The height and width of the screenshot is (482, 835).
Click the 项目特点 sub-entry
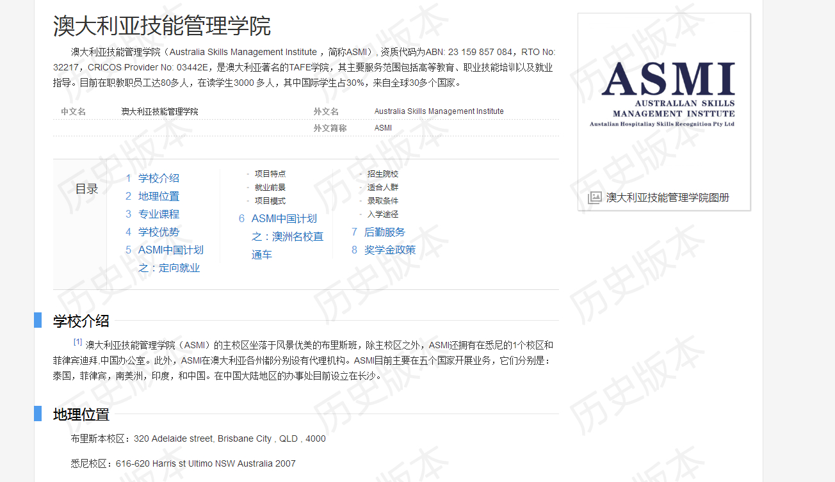(x=270, y=173)
